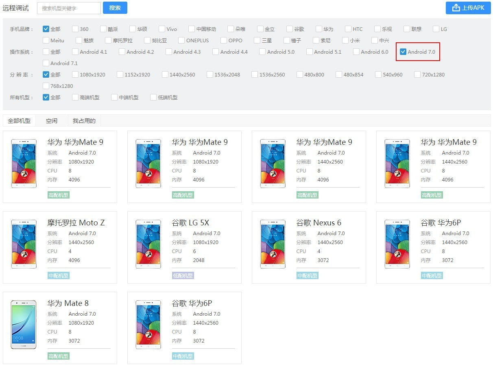Check the 1080x1920 resolution checkbox
This screenshot has width=493, height=369.
(75, 74)
